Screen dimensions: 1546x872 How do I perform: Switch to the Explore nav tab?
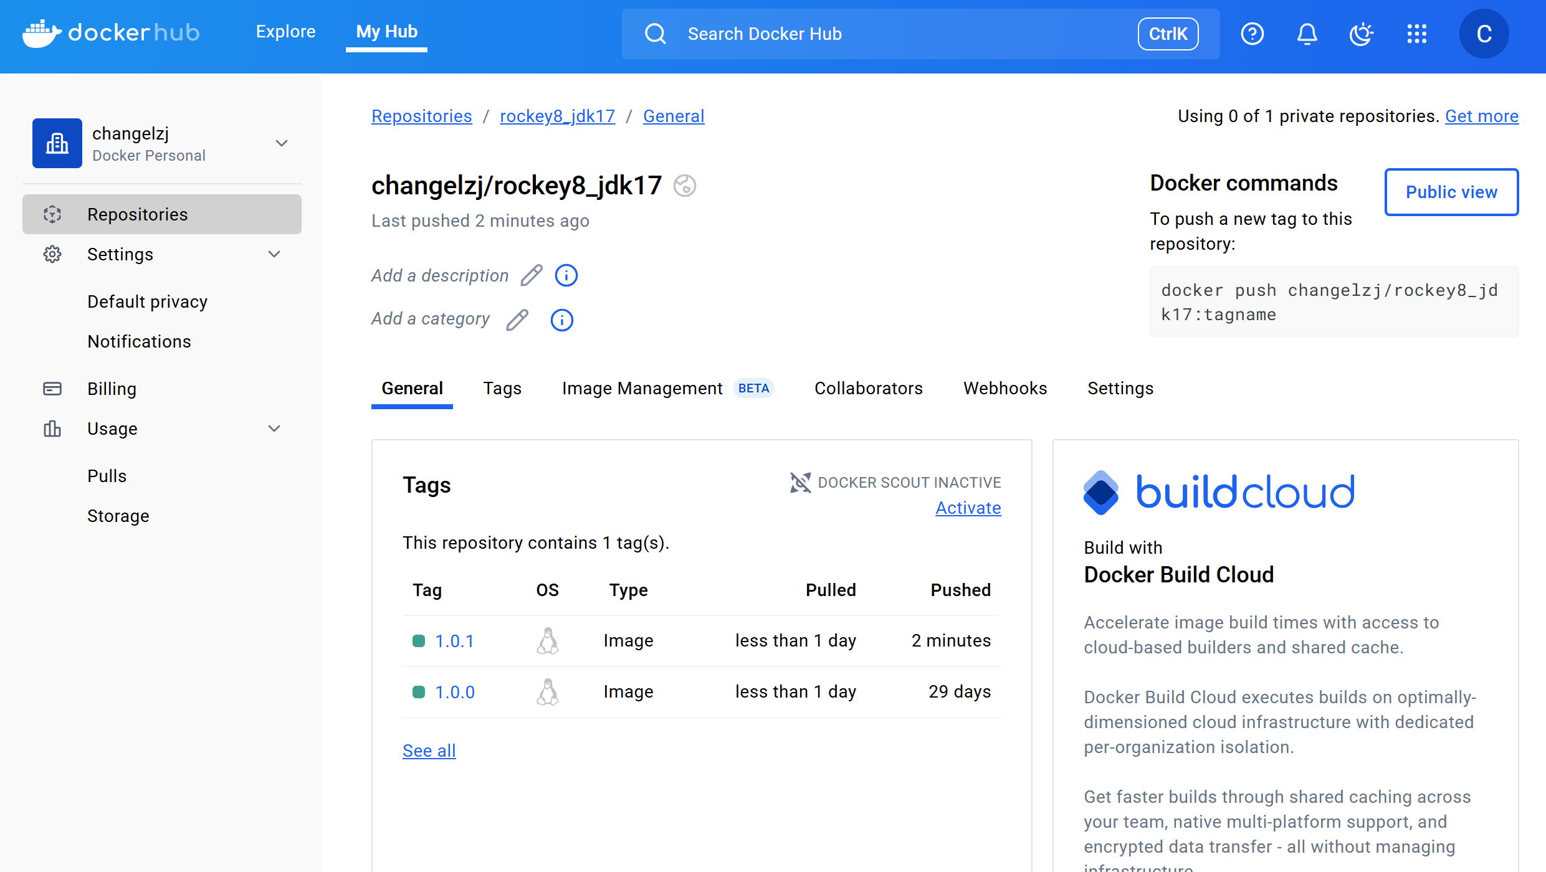pos(285,32)
